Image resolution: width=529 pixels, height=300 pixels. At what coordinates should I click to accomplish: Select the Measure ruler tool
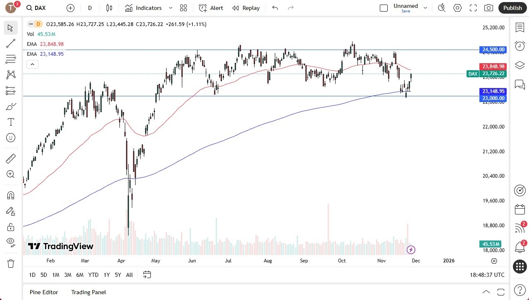pos(10,158)
